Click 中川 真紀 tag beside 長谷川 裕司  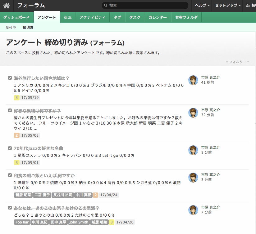pyautogui.click(x=83, y=195)
